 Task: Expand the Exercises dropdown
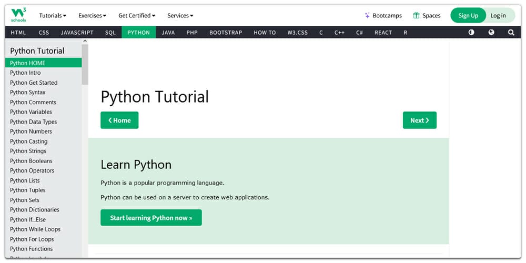click(x=92, y=15)
